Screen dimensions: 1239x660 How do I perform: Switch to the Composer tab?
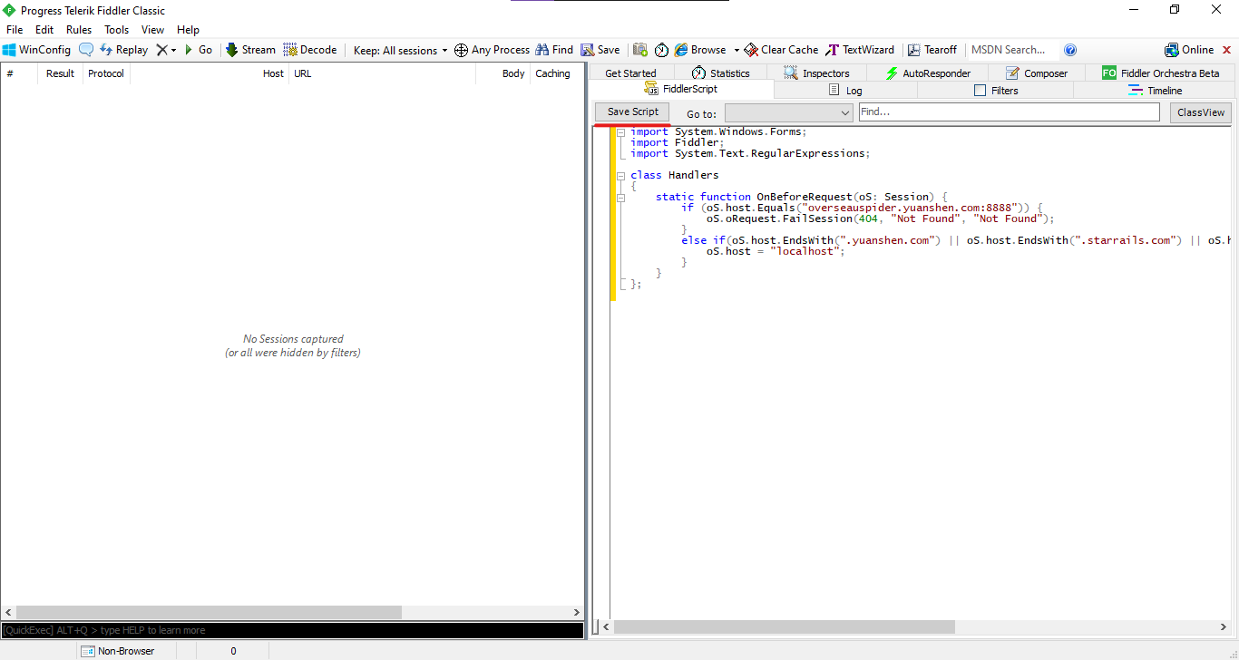coord(1037,73)
